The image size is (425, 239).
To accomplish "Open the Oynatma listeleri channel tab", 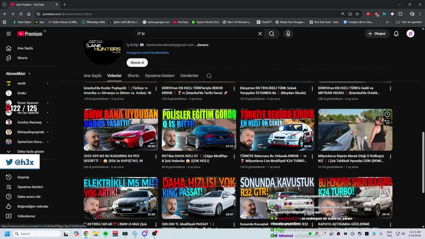I will pyautogui.click(x=160, y=76).
